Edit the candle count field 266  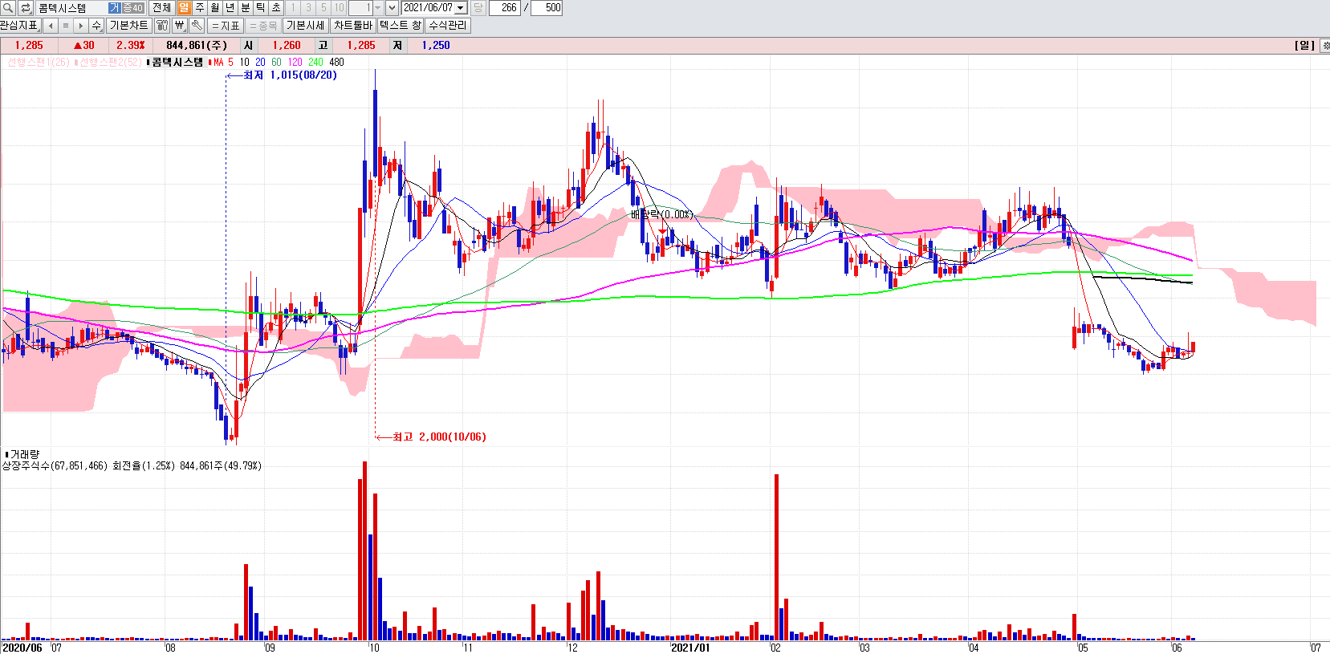click(504, 8)
